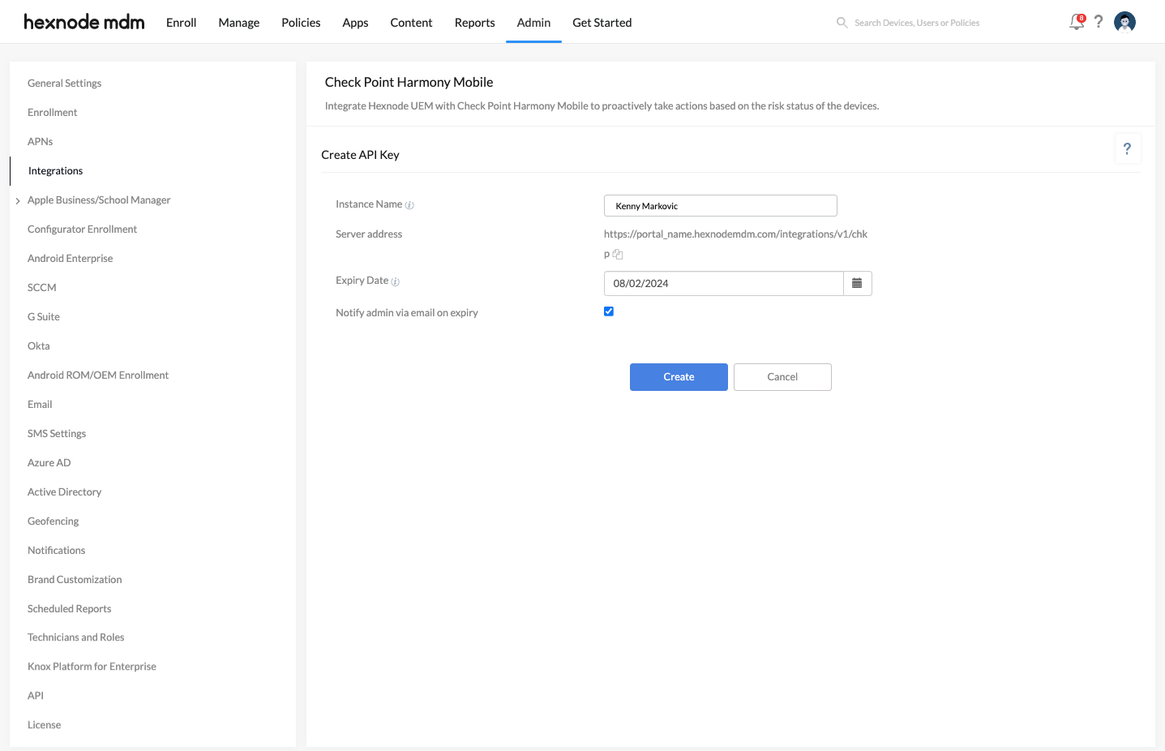Focus the Instance Name input field
The height and width of the screenshot is (751, 1165).
click(720, 206)
